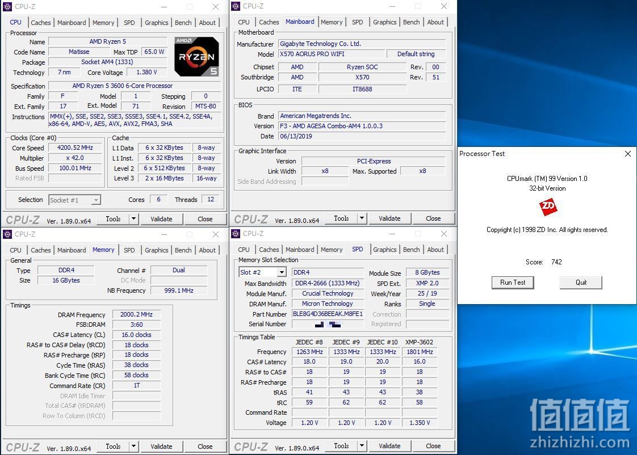Open the Slot #2 memory slot dropdown
The image size is (637, 455).
pyautogui.click(x=282, y=272)
